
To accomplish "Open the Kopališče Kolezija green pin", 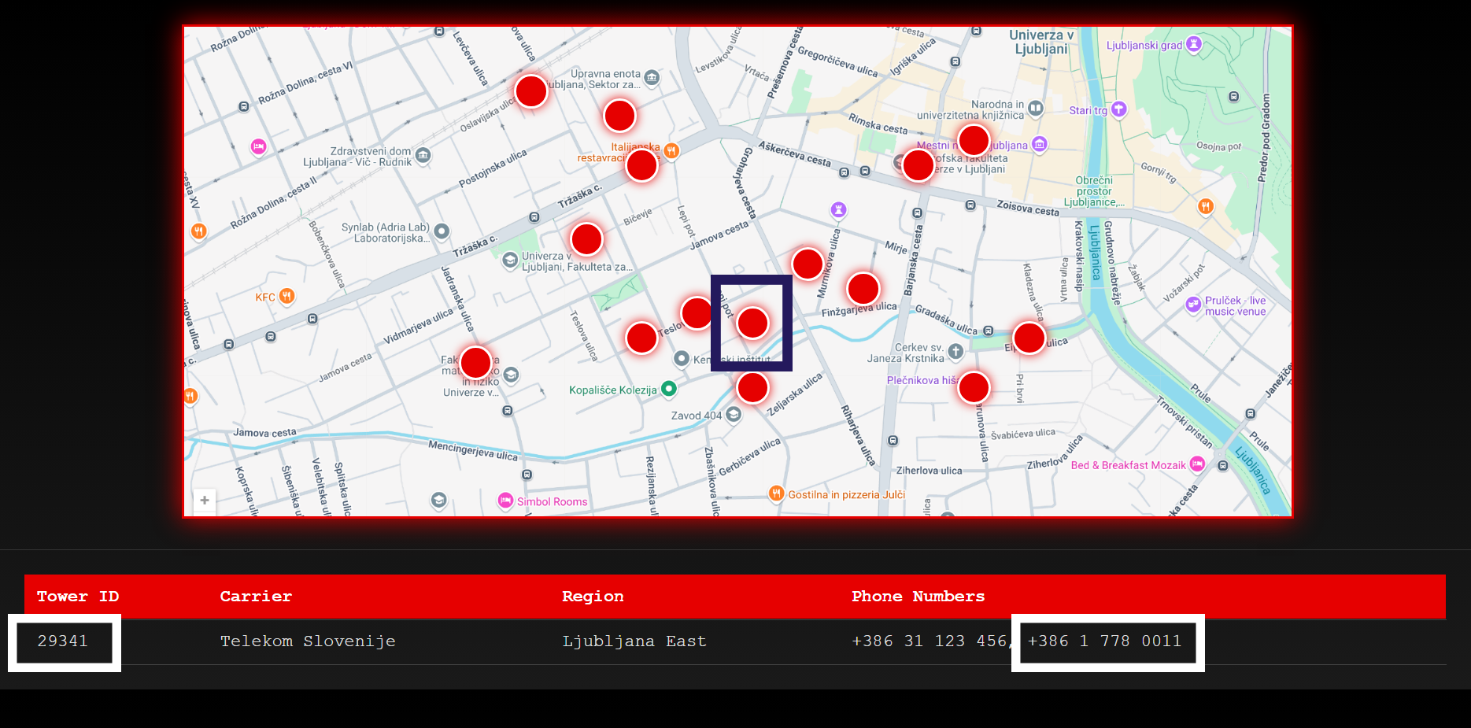I will (669, 389).
